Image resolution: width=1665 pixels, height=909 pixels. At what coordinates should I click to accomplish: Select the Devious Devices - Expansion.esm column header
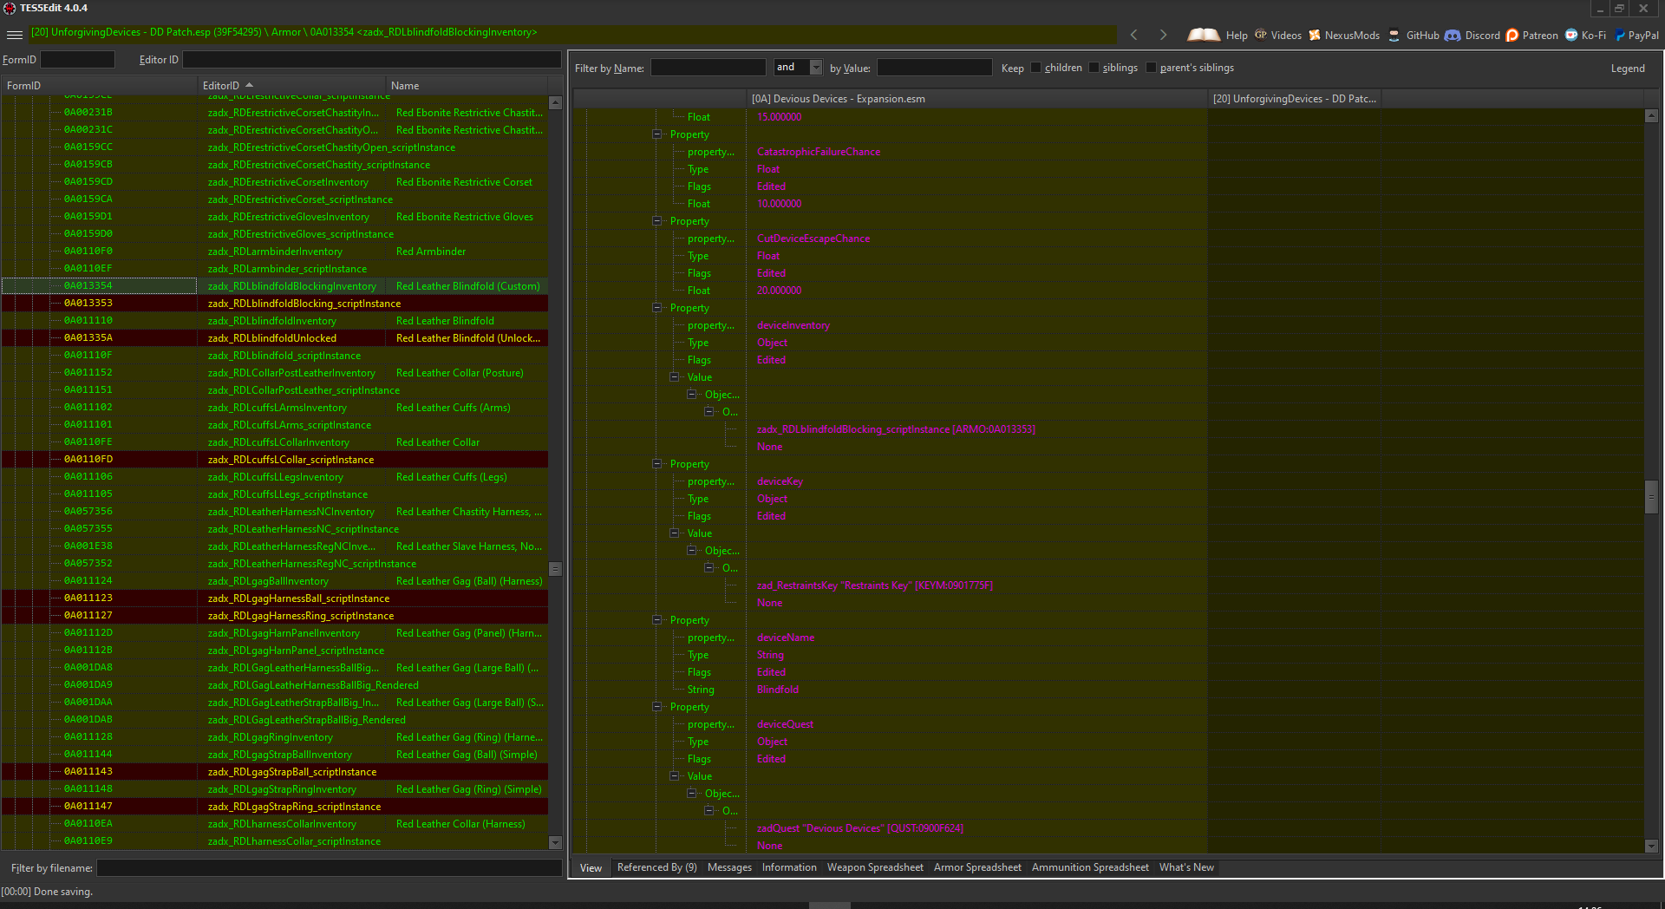(976, 99)
